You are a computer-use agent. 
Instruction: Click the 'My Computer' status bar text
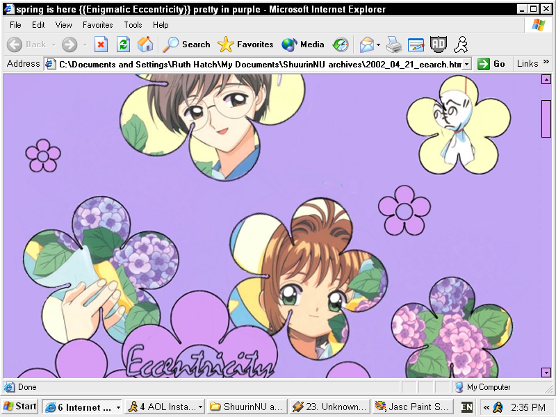(x=489, y=387)
